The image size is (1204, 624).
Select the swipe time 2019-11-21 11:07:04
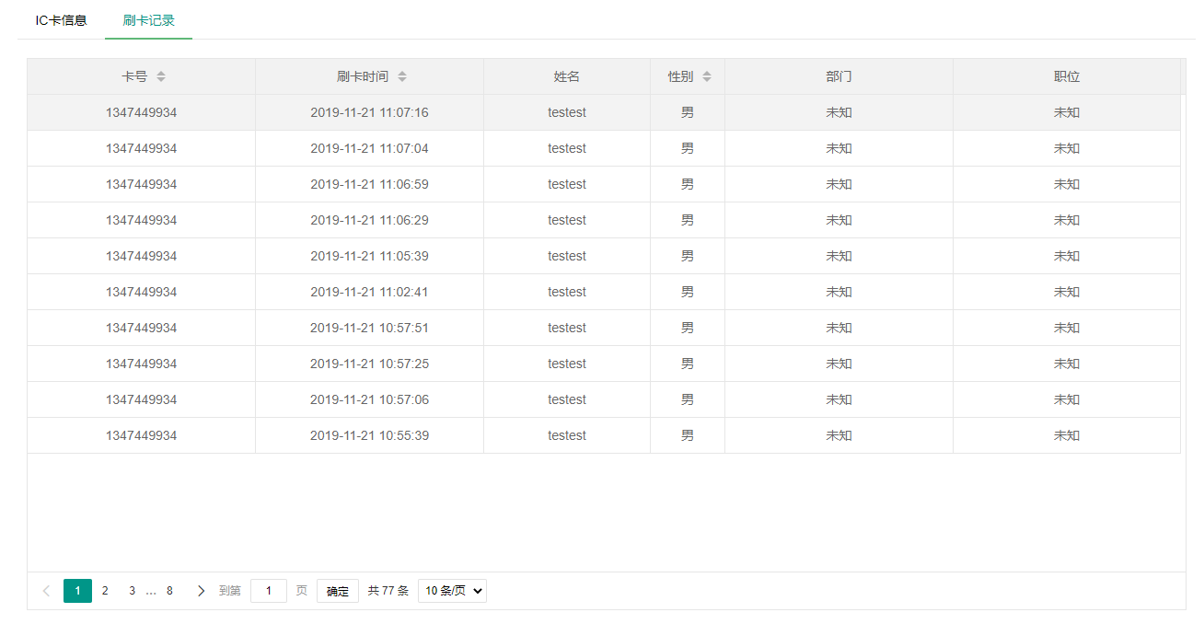click(x=369, y=148)
